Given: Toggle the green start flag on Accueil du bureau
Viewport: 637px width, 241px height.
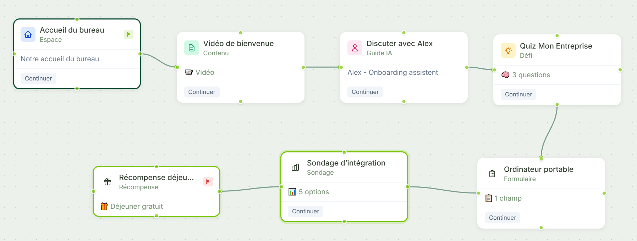Looking at the screenshot, I should [x=128, y=34].
